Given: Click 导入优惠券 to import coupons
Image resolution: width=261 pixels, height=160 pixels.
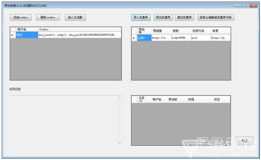Looking at the screenshot, I should tap(141, 18).
